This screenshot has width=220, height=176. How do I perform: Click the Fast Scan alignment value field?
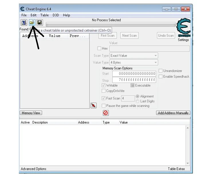[128, 98]
